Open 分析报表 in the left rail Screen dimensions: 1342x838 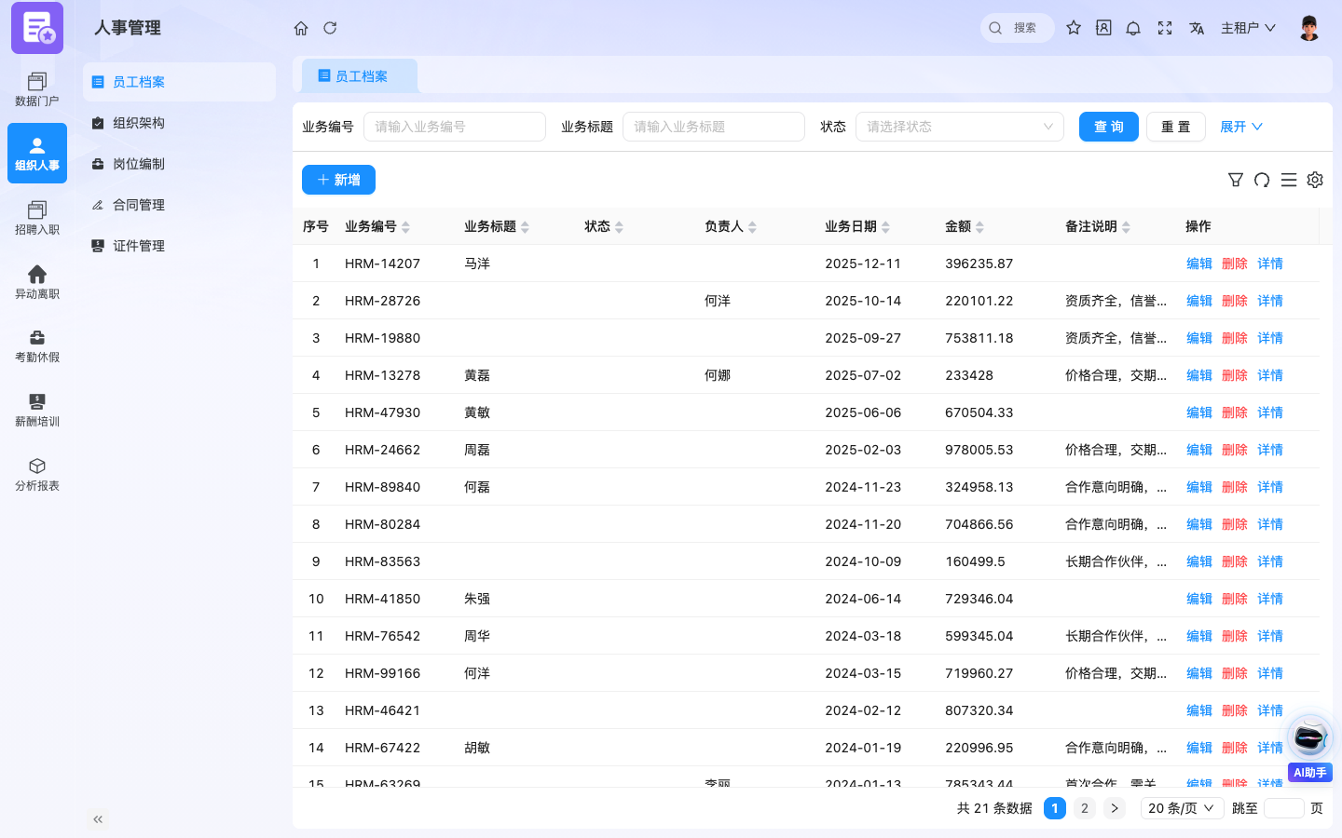pyautogui.click(x=37, y=475)
